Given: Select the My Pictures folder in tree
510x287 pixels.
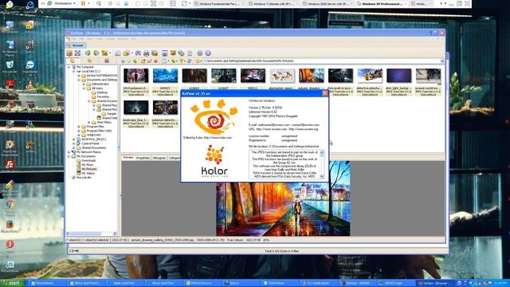Looking at the screenshot, I should pyautogui.click(x=88, y=169).
